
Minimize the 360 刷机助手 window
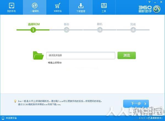155,2
